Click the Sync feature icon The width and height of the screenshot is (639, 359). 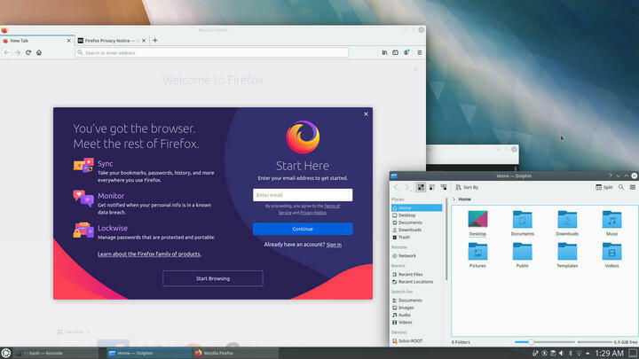pyautogui.click(x=83, y=166)
